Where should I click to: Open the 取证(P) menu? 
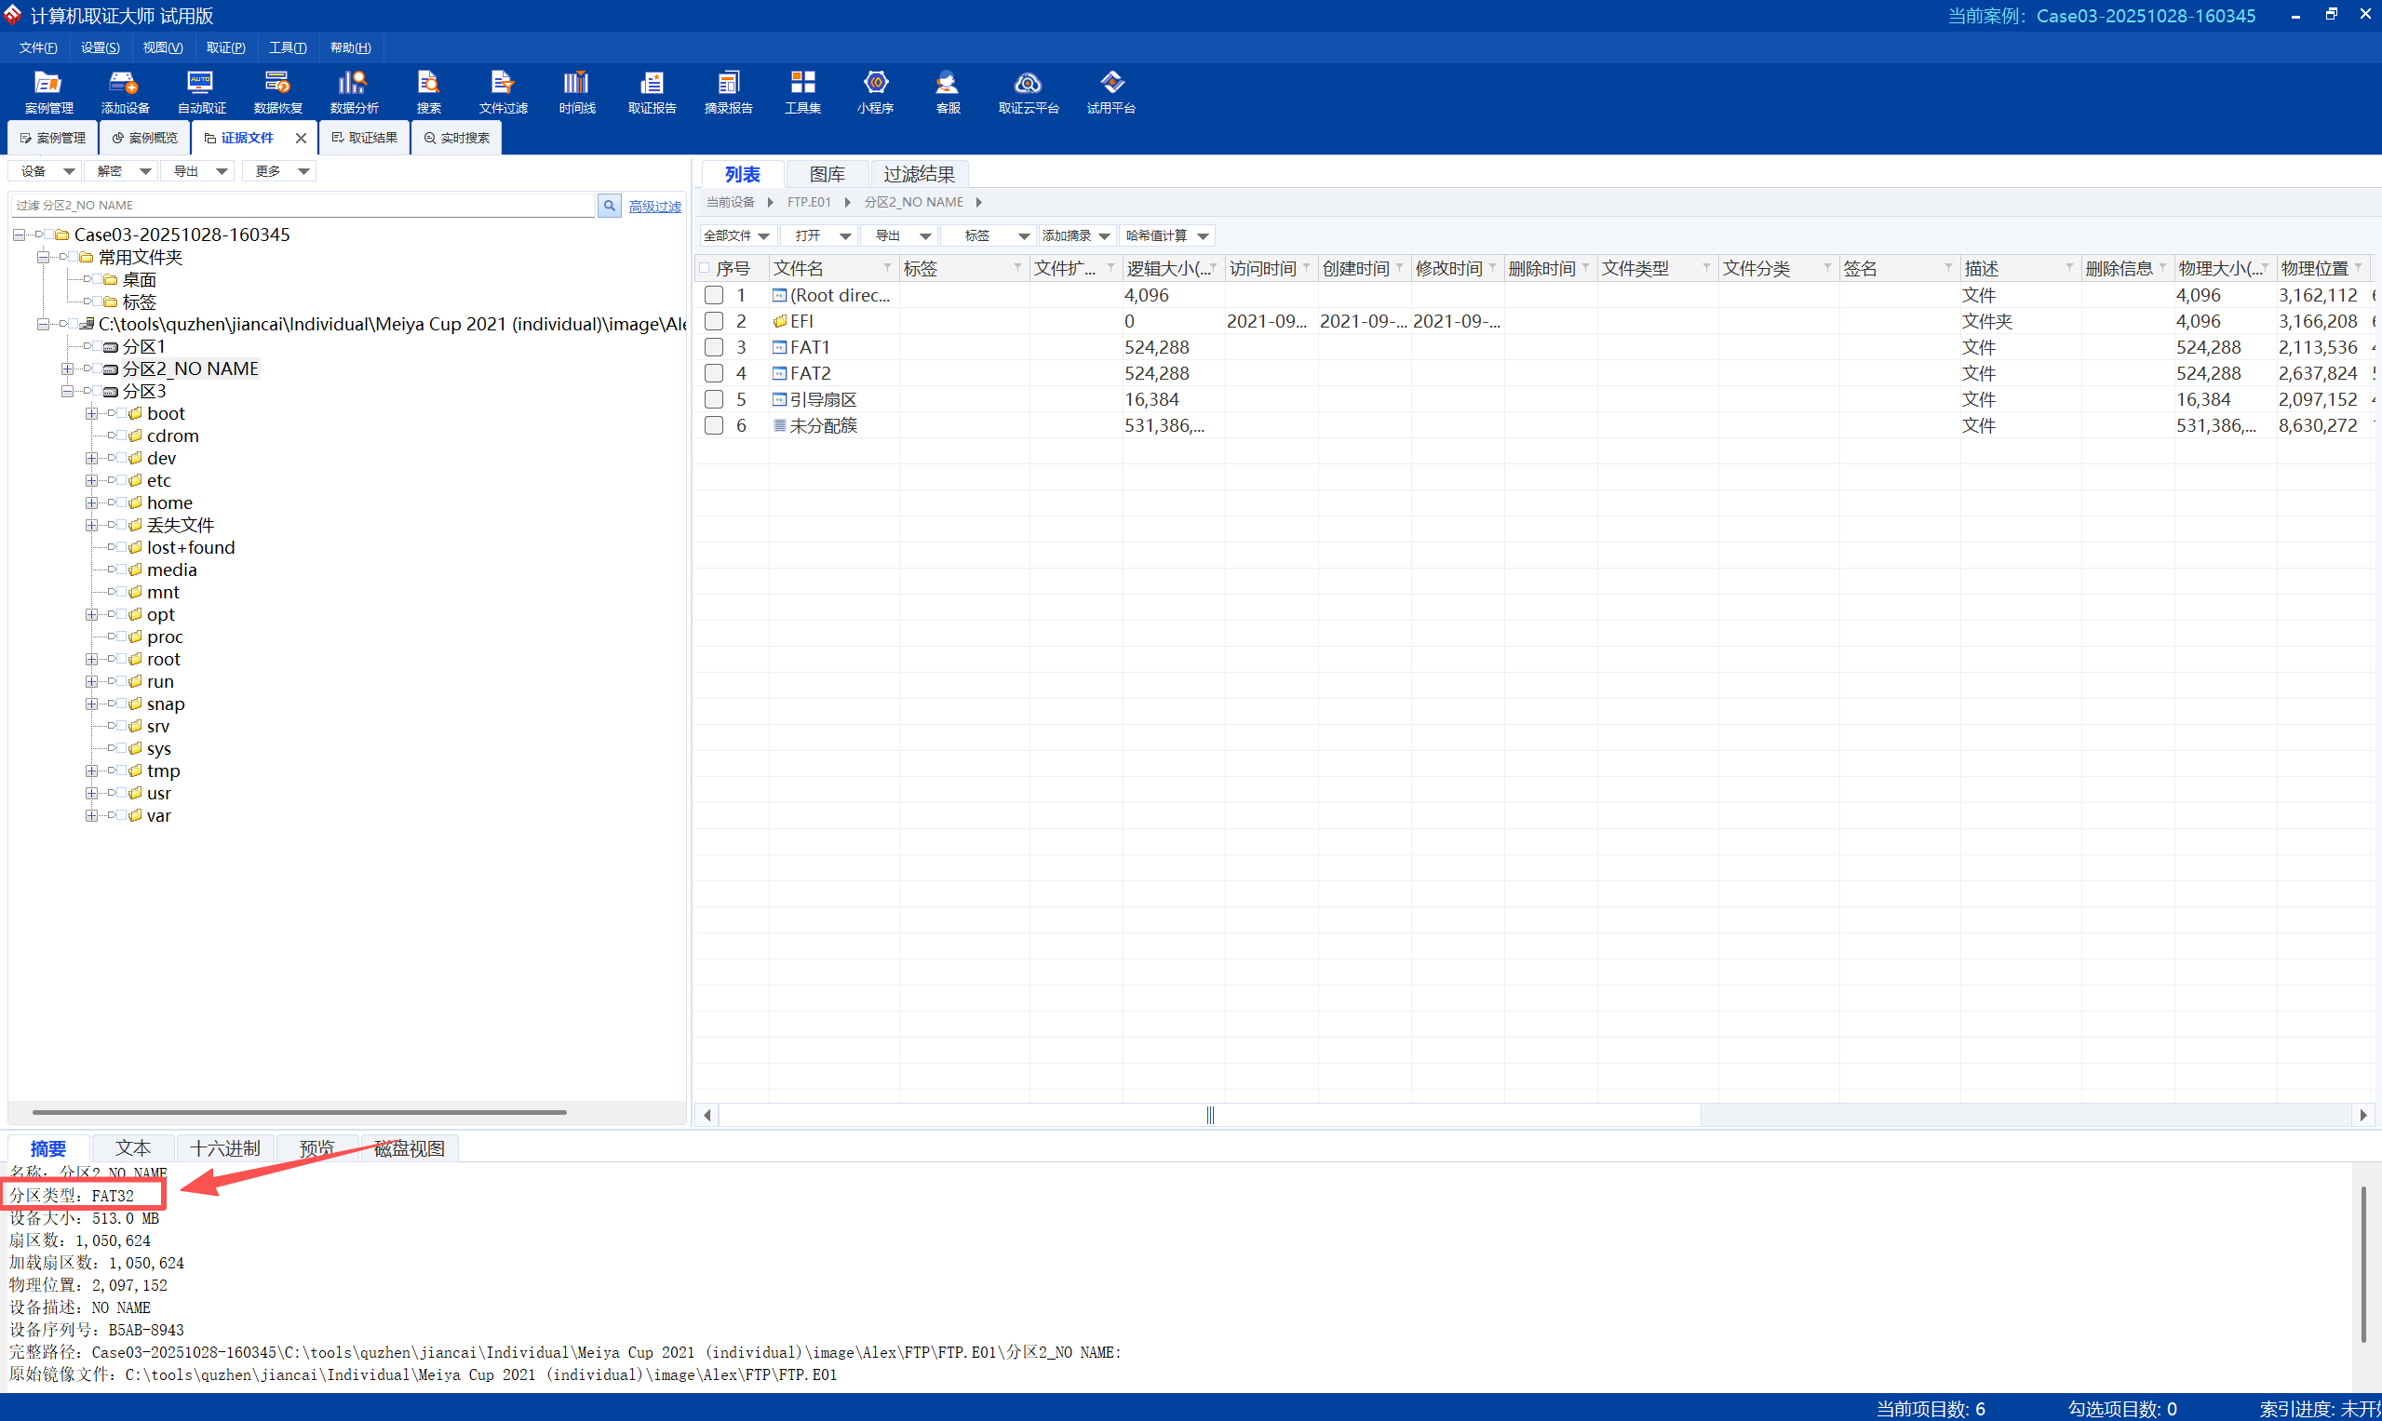tap(225, 47)
